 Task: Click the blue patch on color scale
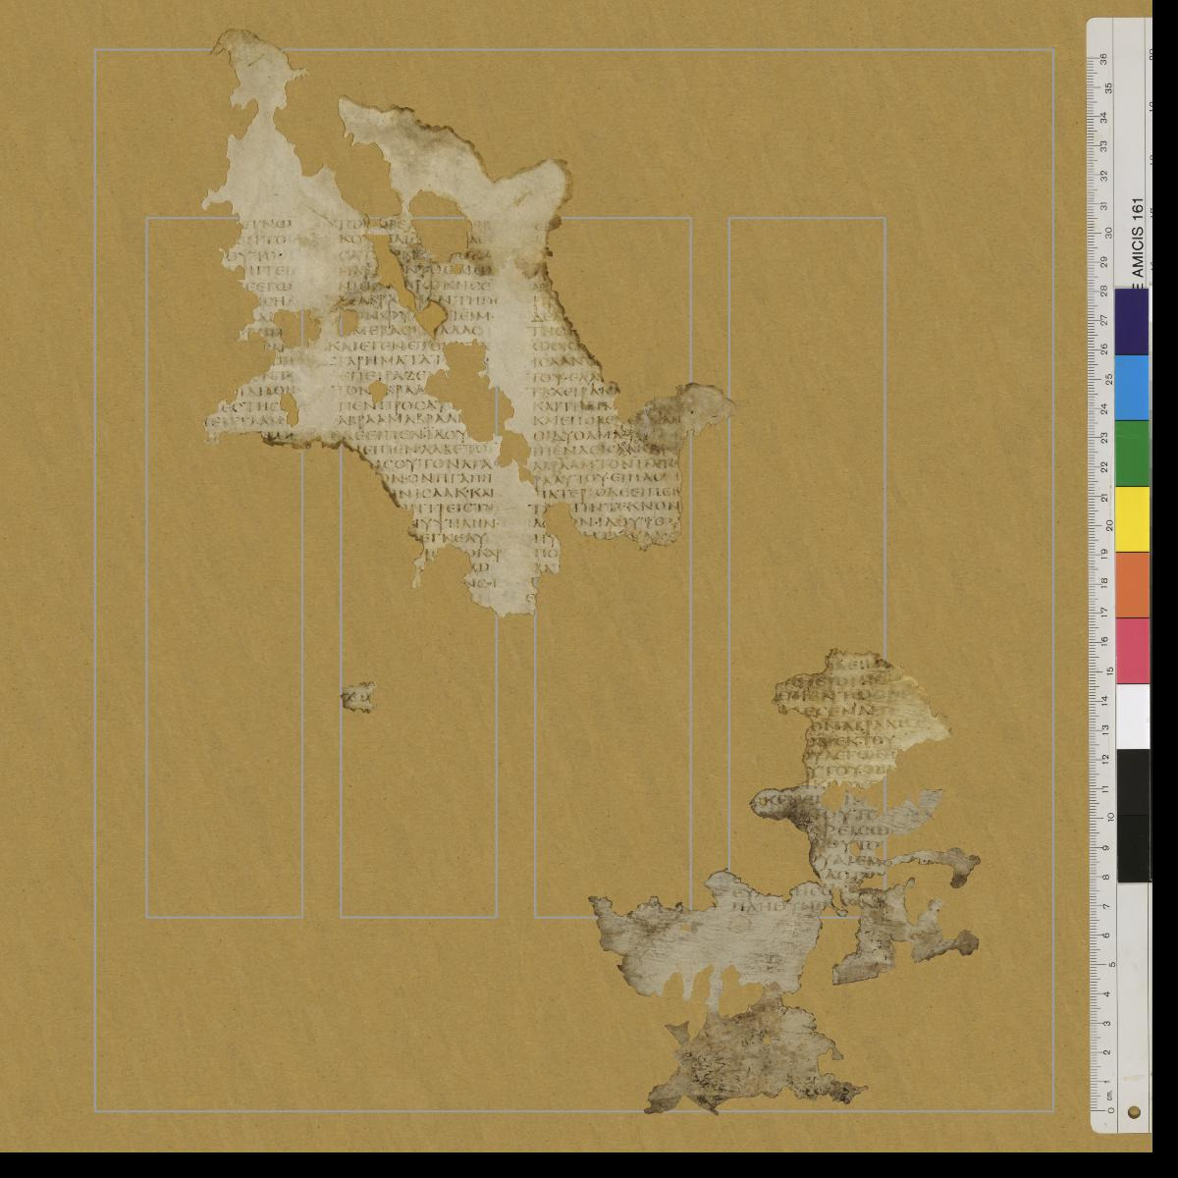click(1132, 387)
